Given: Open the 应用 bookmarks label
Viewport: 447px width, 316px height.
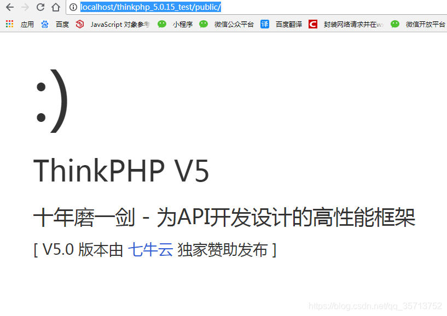Looking at the screenshot, I should [x=27, y=25].
